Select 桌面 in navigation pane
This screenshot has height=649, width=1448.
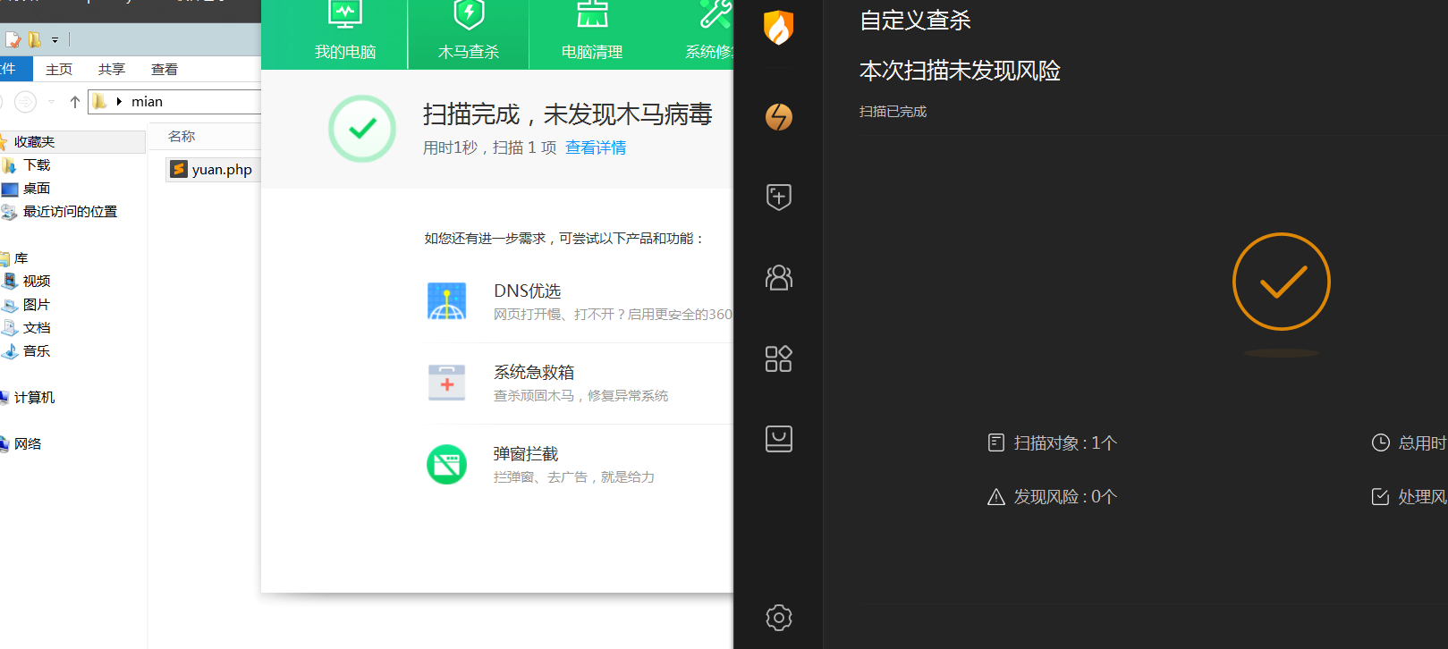37,189
